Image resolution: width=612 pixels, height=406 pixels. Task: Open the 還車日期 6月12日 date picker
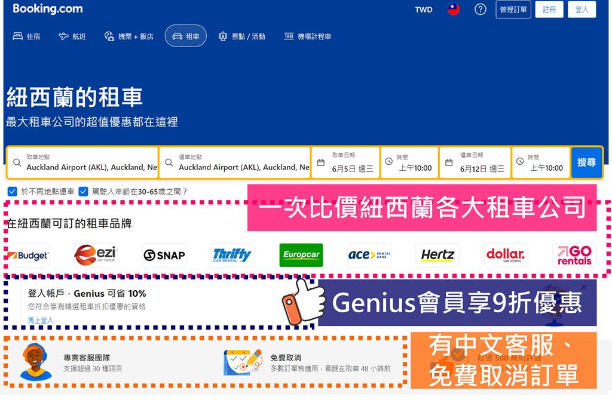click(x=475, y=162)
